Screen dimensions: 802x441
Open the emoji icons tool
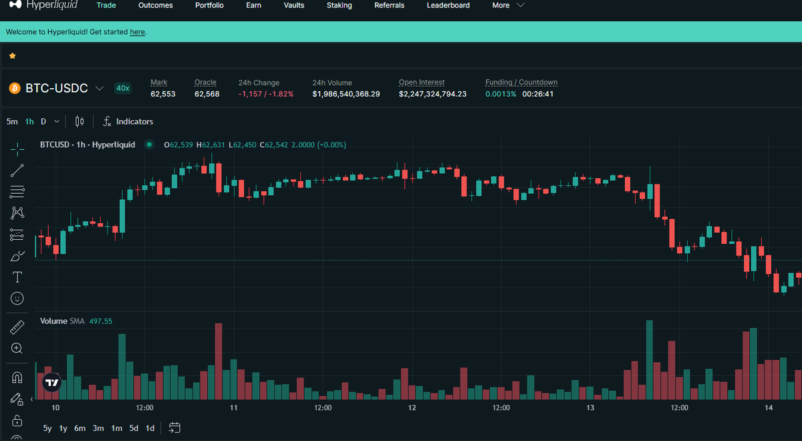[17, 298]
